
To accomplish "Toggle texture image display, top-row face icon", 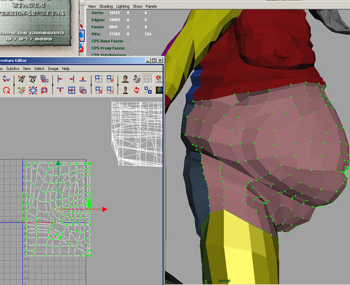I will pyautogui.click(x=126, y=79).
